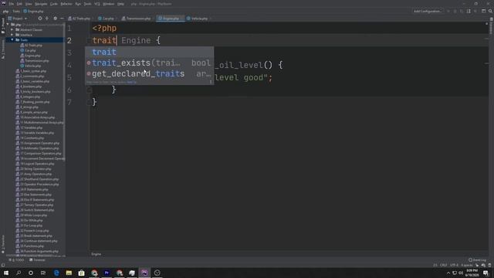Viewport: 494px width, 278px height.
Task: Launch Microsoft Edge from the taskbar
Action: pyautogui.click(x=56, y=273)
